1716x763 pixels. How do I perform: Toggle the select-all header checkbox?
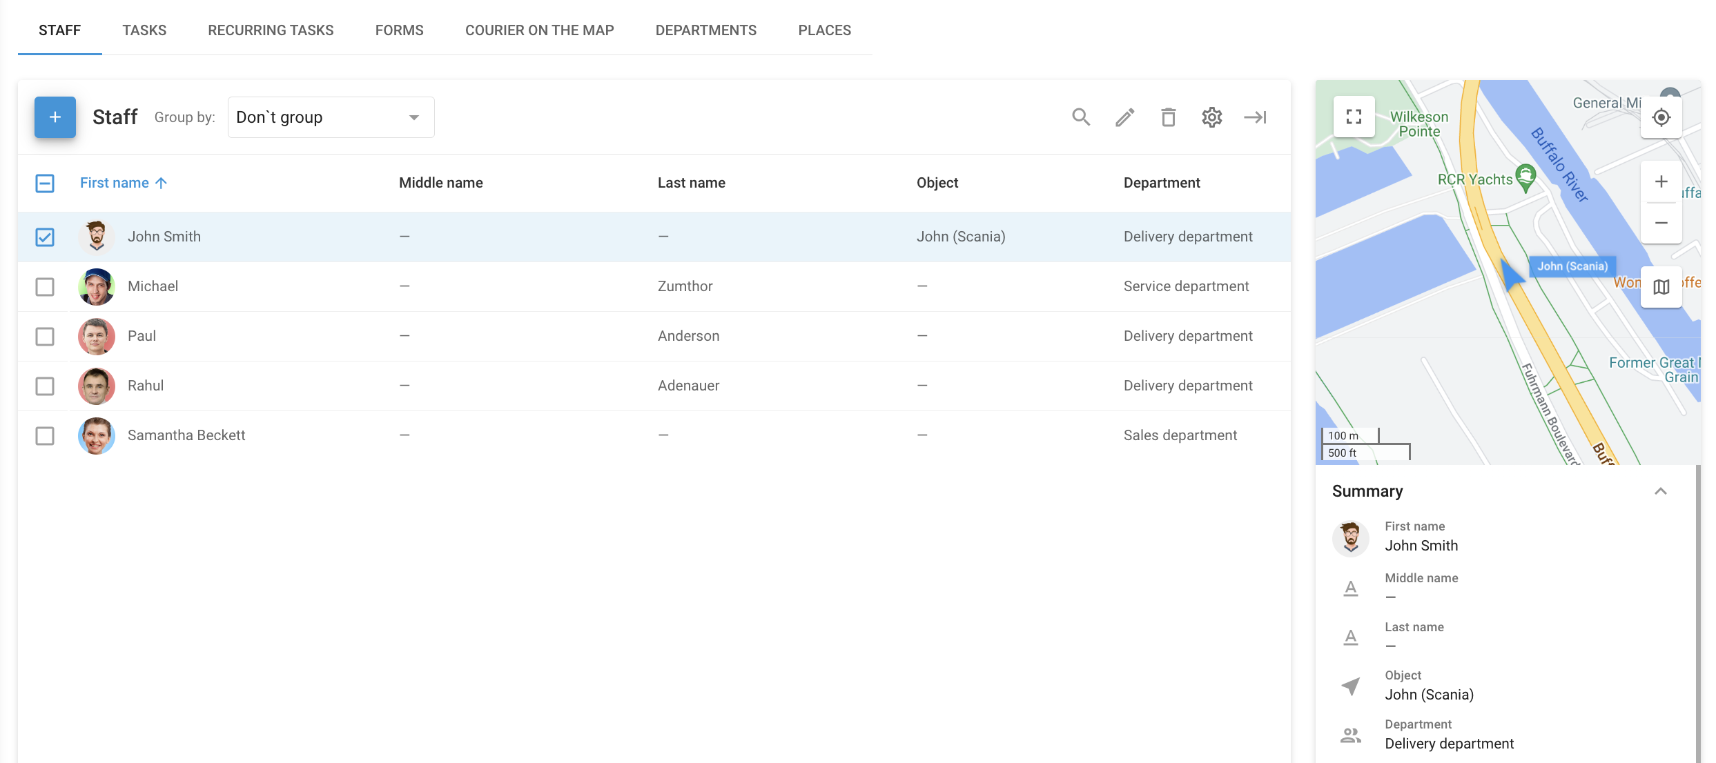[45, 184]
